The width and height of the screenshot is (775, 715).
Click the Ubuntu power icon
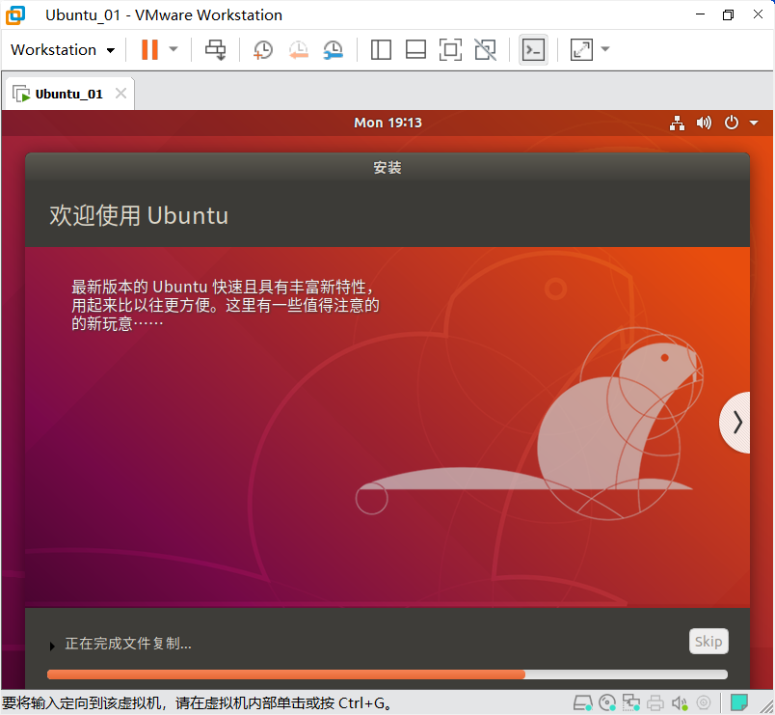(732, 123)
